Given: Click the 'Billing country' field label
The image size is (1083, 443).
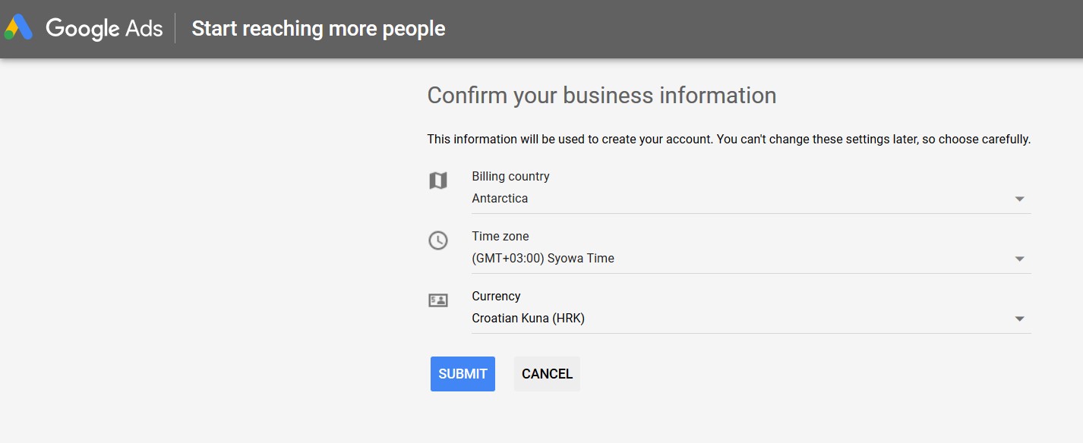Looking at the screenshot, I should 510,176.
